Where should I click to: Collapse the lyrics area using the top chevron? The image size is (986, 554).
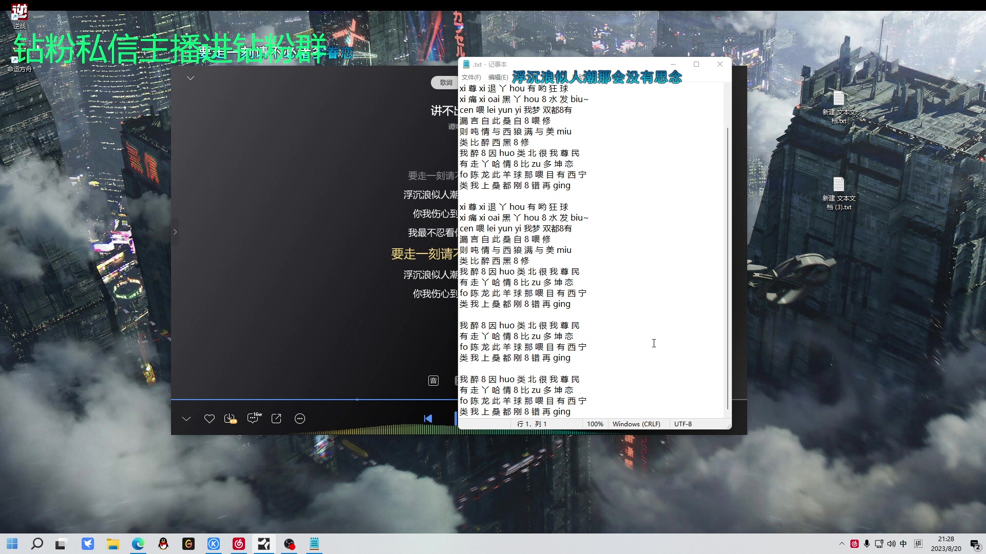click(191, 77)
